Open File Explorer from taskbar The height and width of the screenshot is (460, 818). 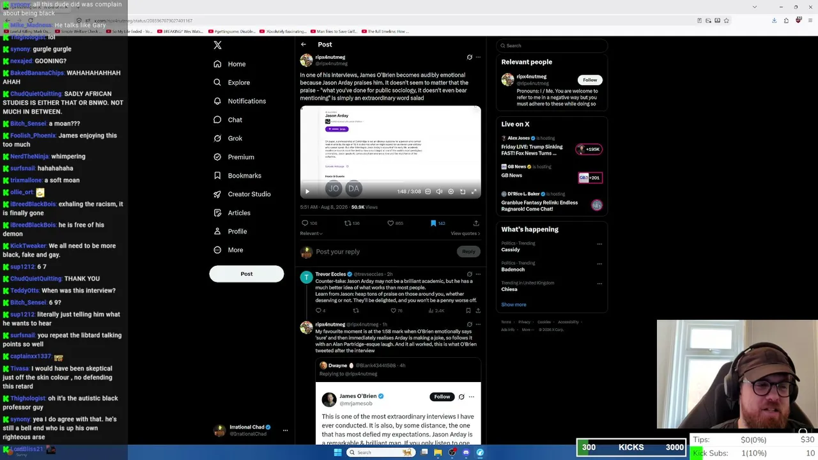point(438,452)
